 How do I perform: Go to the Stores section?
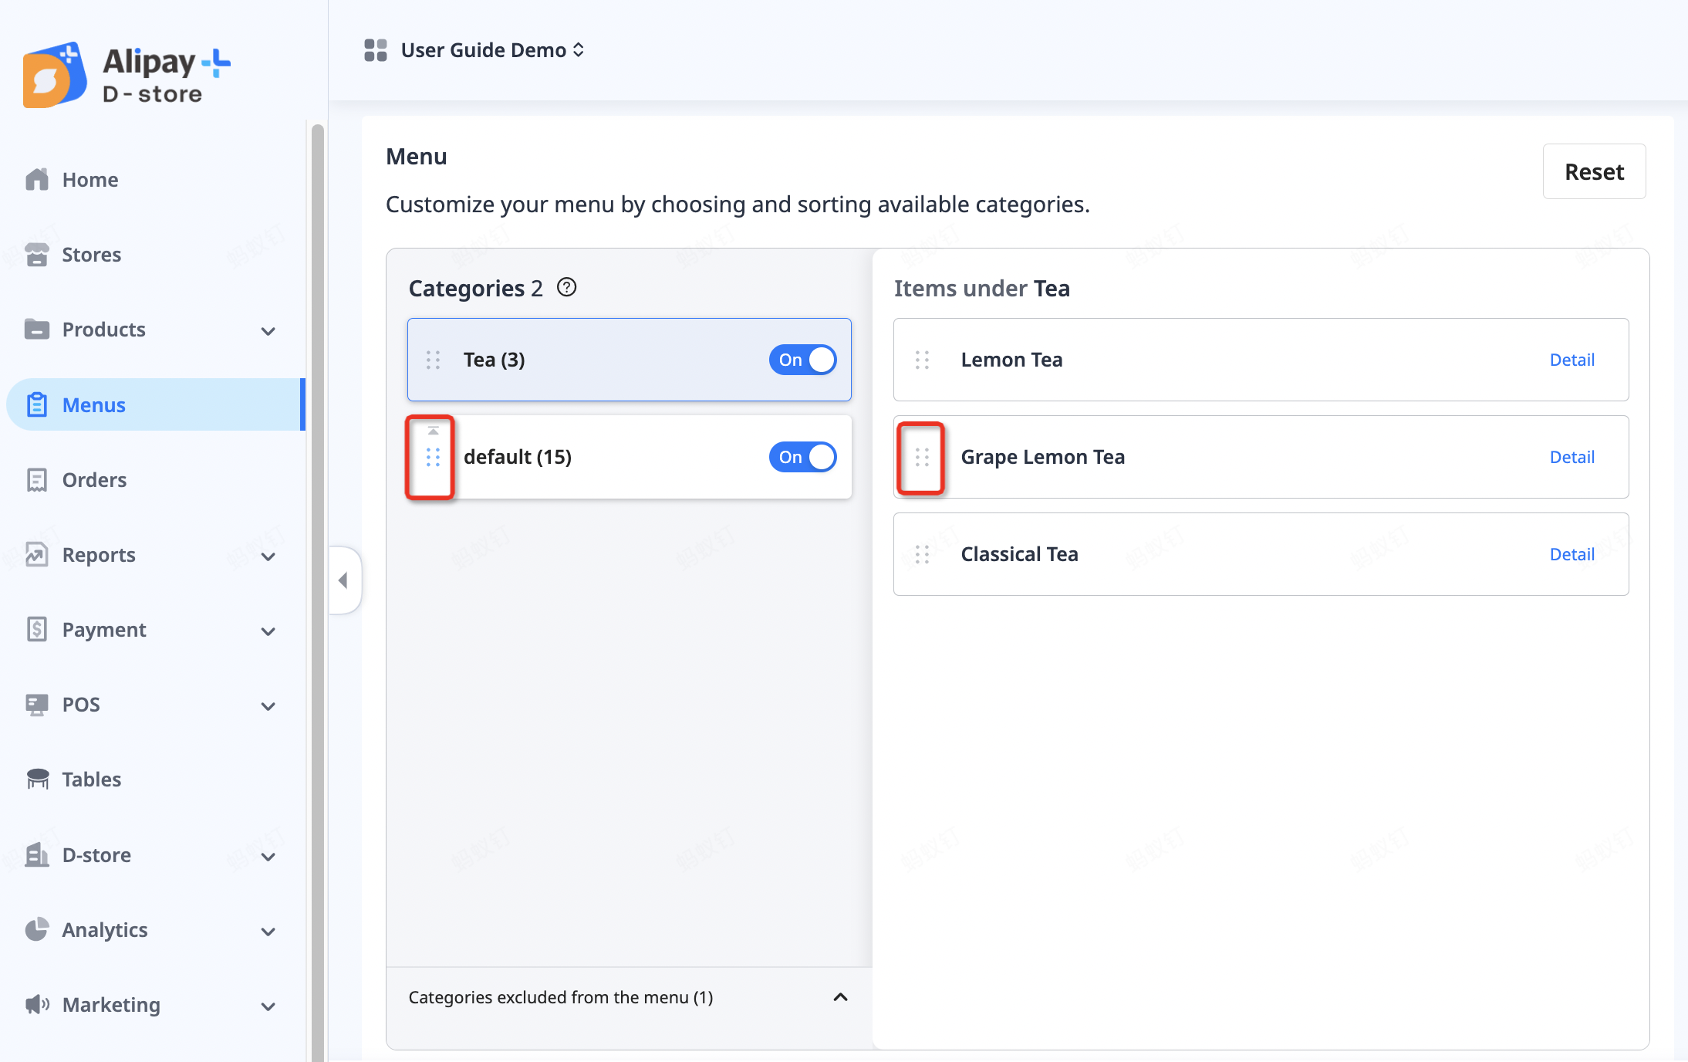pyautogui.click(x=91, y=255)
